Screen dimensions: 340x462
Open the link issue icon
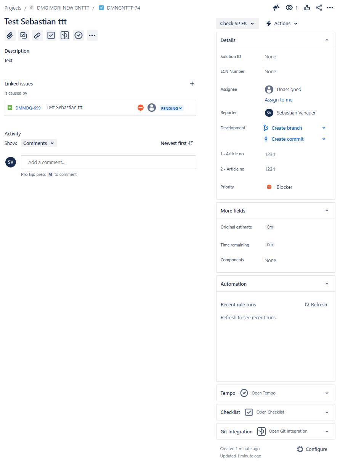click(37, 35)
